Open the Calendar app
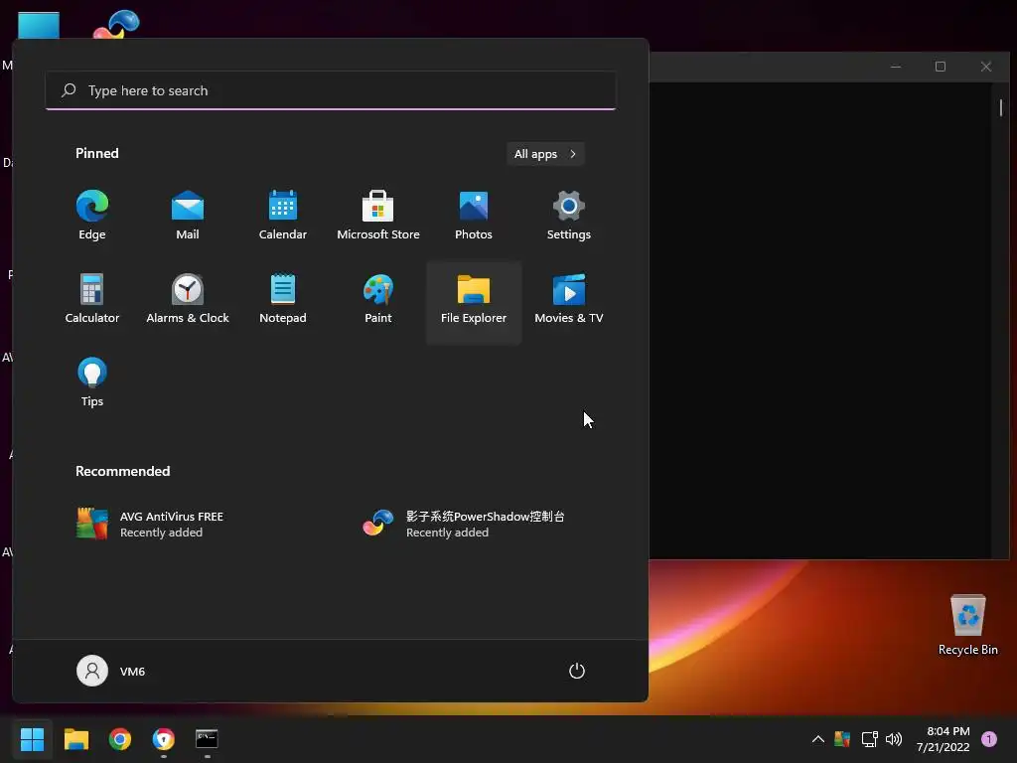This screenshot has height=763, width=1017. 283,216
